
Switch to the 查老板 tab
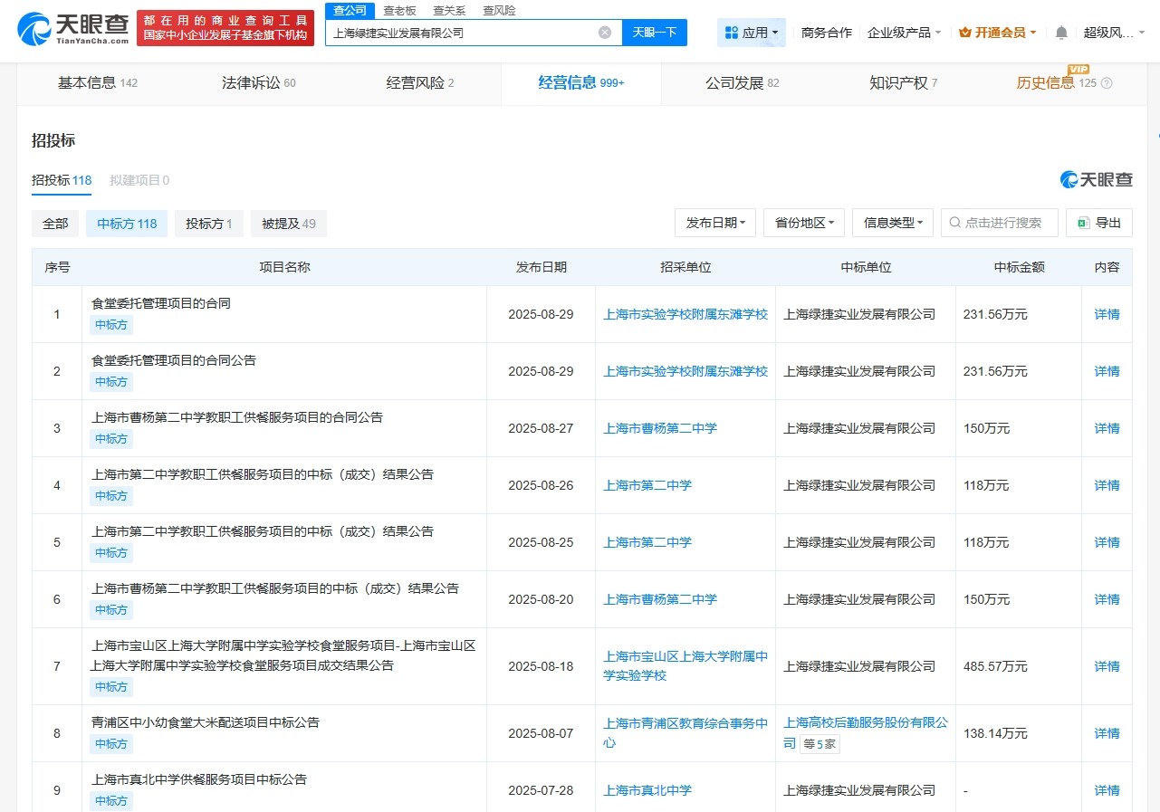[400, 11]
